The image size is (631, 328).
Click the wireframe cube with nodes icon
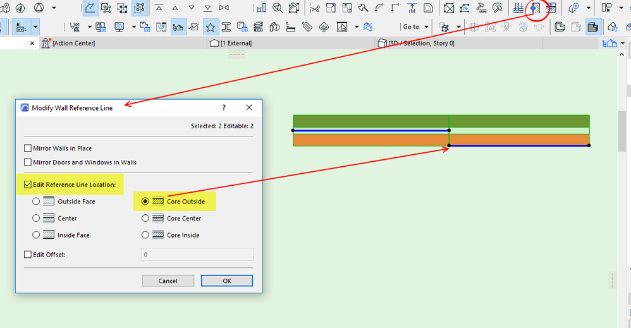click(444, 27)
